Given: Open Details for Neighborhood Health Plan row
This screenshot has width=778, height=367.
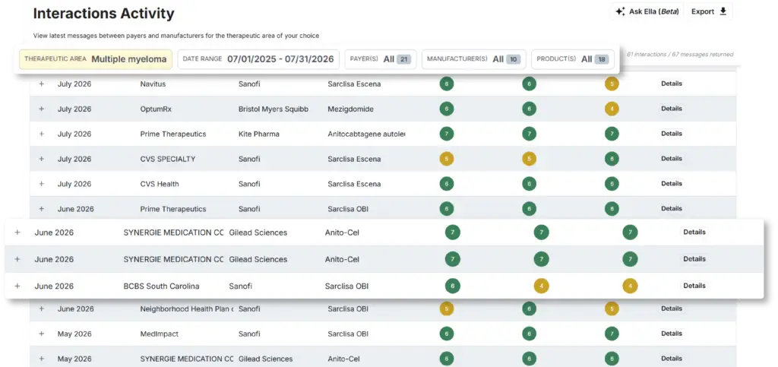Looking at the screenshot, I should tap(672, 308).
